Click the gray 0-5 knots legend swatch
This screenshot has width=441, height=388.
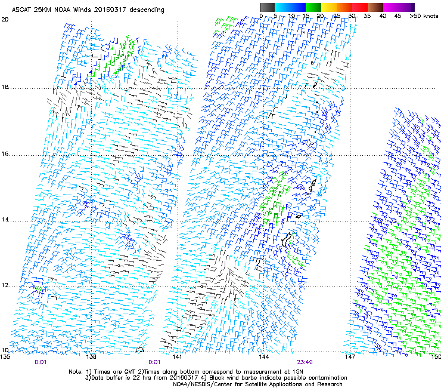tap(267, 7)
